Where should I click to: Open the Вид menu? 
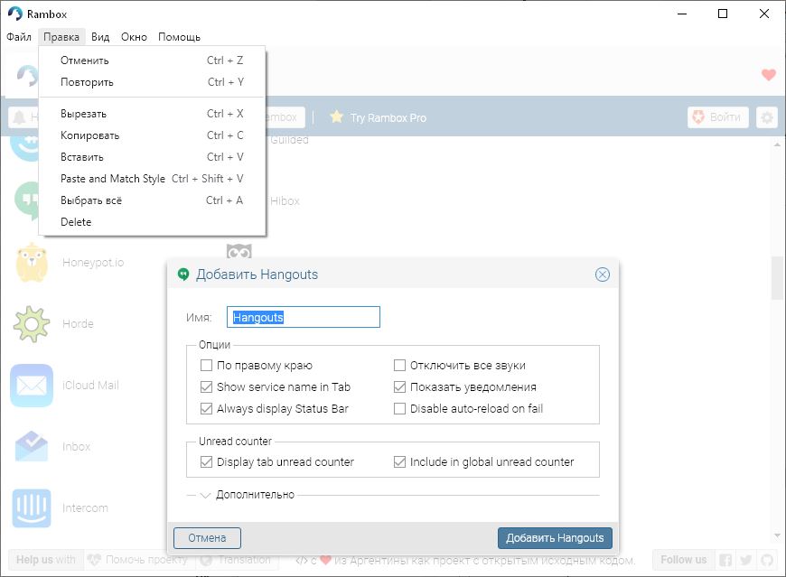[100, 37]
